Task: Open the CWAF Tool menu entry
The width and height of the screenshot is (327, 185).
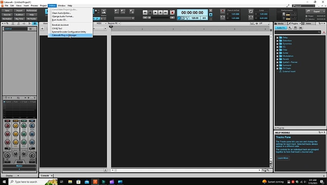Action: pyautogui.click(x=57, y=29)
